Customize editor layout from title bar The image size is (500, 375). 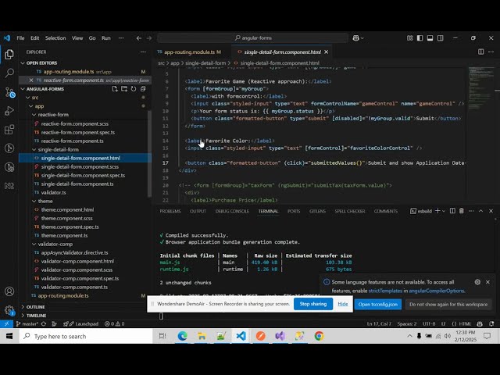point(409,38)
